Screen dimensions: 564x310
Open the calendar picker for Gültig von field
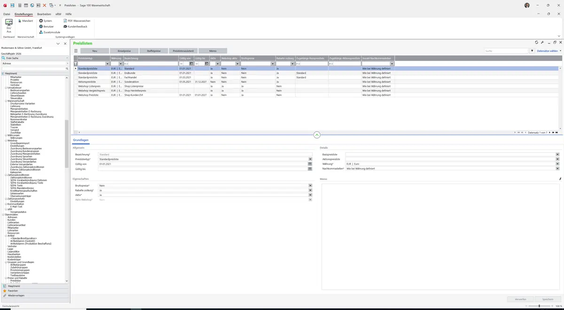[310, 164]
